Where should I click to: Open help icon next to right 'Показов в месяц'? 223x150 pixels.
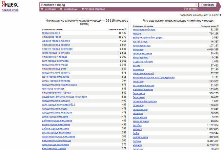coord(218,26)
